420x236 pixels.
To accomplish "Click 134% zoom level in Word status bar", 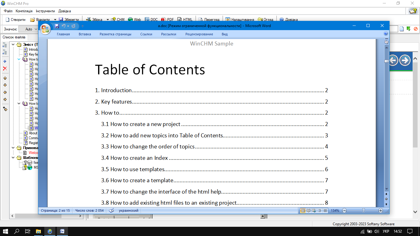I will [335, 211].
